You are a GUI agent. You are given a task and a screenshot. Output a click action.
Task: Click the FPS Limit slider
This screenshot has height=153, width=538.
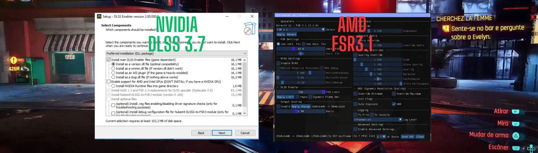pos(301,92)
